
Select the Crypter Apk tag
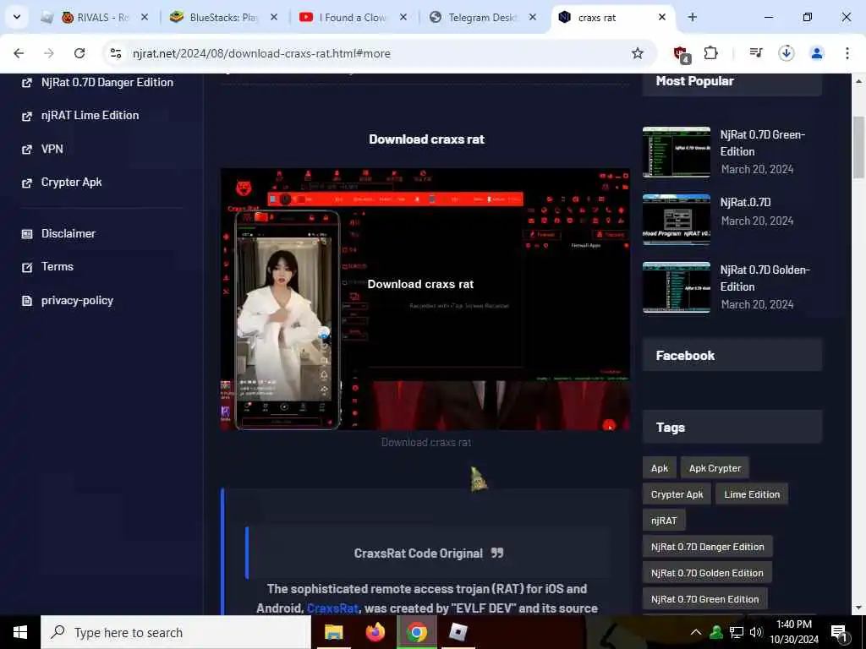[677, 494]
